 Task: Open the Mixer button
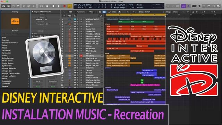point(28,6)
